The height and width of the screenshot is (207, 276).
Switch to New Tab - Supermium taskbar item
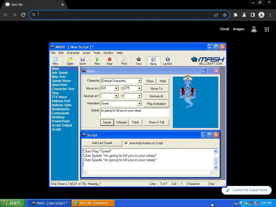93,203
